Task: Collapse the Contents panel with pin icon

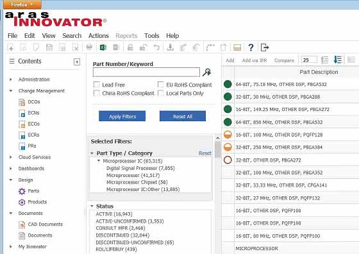Action: click(x=77, y=62)
